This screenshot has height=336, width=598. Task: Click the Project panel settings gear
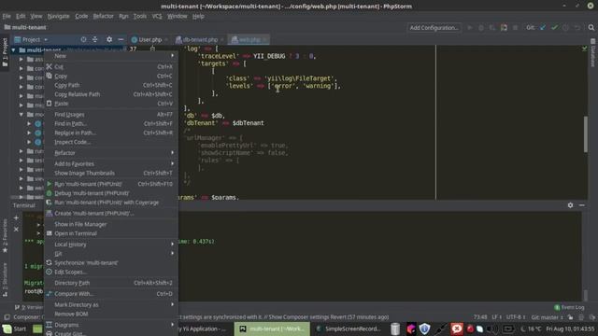tap(109, 39)
